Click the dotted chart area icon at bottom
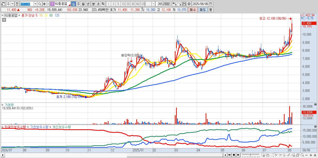The width and height of the screenshot is (318, 158). click(272, 155)
